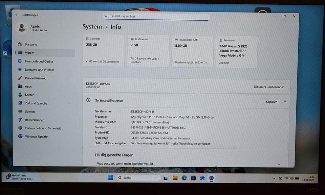The image size is (325, 195).
Task: Click System in the breadcrumb heading
Action: click(92, 27)
